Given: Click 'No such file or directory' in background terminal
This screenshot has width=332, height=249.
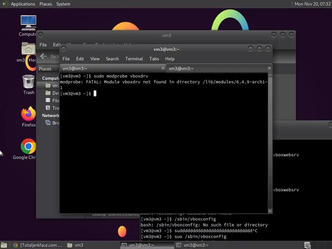Looking at the screenshot, I should [x=235, y=225].
